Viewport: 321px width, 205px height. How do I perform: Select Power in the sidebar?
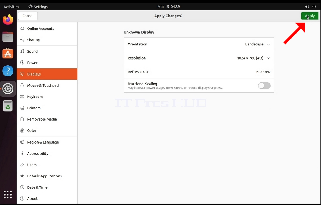point(47,62)
